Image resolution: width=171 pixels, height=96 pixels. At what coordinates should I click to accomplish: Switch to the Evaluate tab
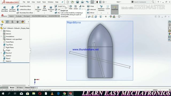pos(19,16)
